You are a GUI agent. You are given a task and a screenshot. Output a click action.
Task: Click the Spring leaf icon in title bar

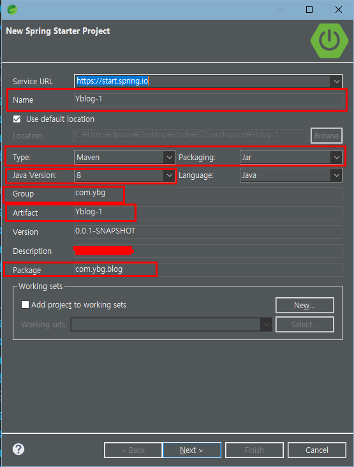tap(12, 10)
